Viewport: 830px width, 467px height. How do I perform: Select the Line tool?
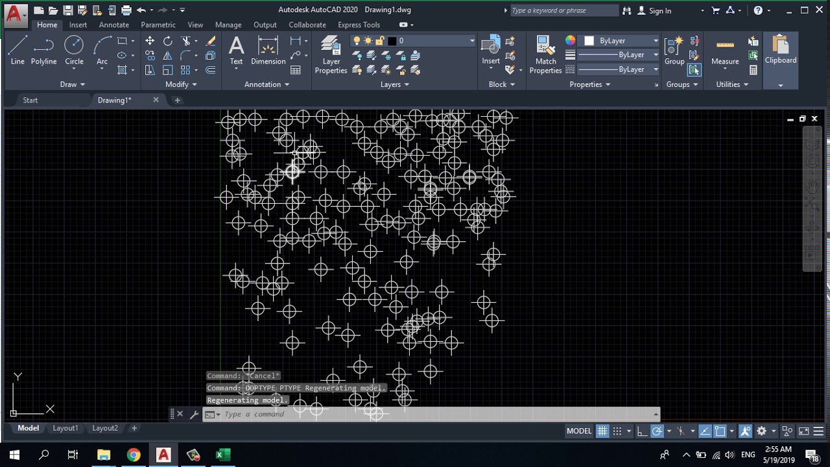pyautogui.click(x=18, y=51)
